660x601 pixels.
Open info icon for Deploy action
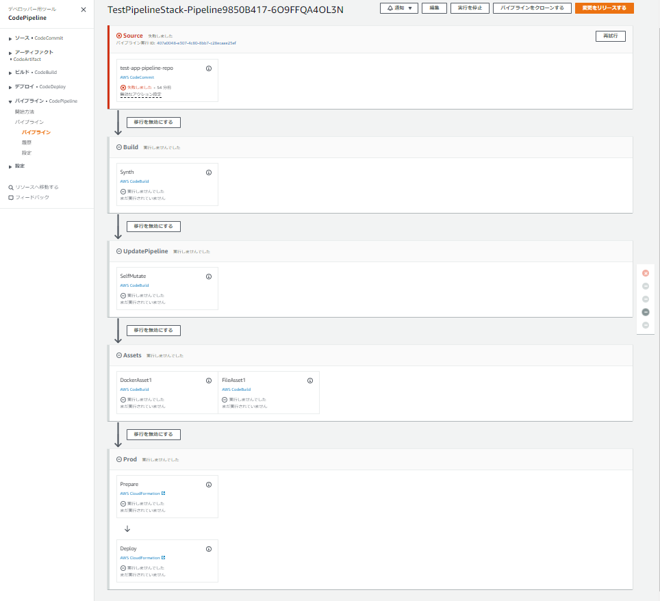[209, 549]
